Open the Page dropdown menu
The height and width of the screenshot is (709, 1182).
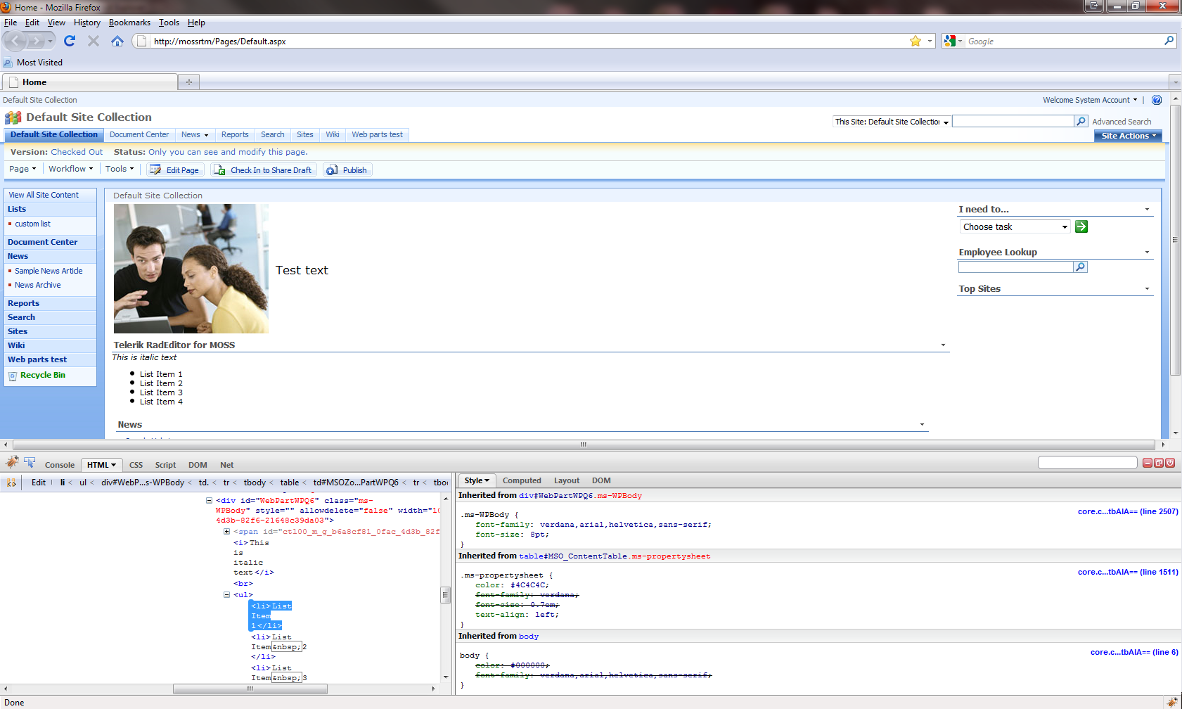(23, 169)
